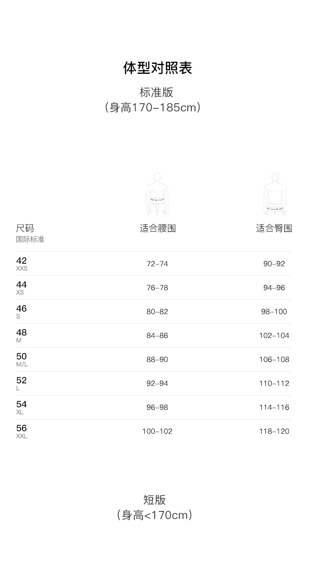Pick size 54 XL row label
Image resolution: width=315 pixels, height=566 pixels.
click(x=21, y=407)
